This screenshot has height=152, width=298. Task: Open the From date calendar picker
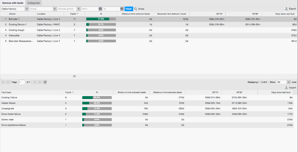(100, 9)
